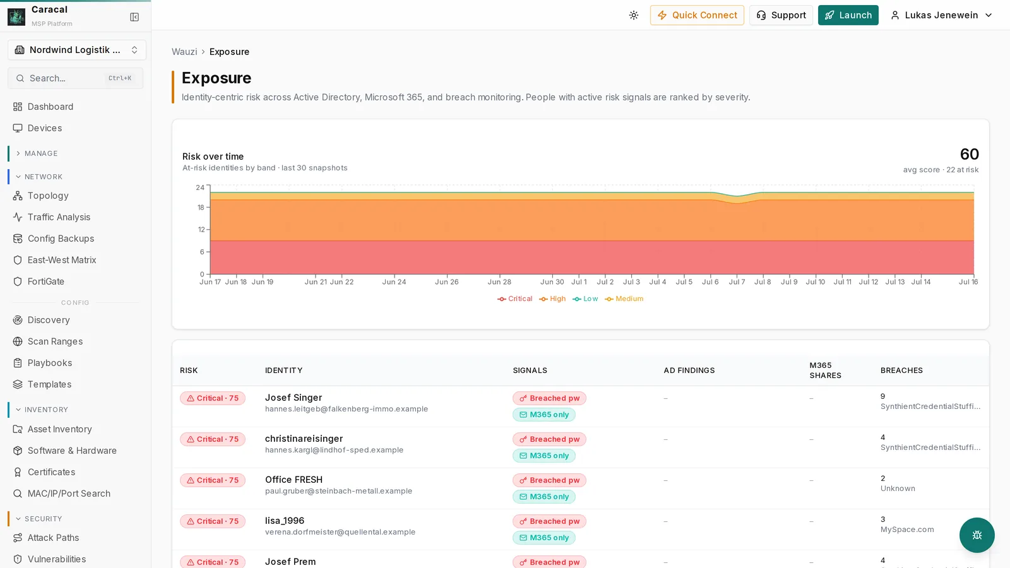Click the Templates layers icon

(x=18, y=384)
